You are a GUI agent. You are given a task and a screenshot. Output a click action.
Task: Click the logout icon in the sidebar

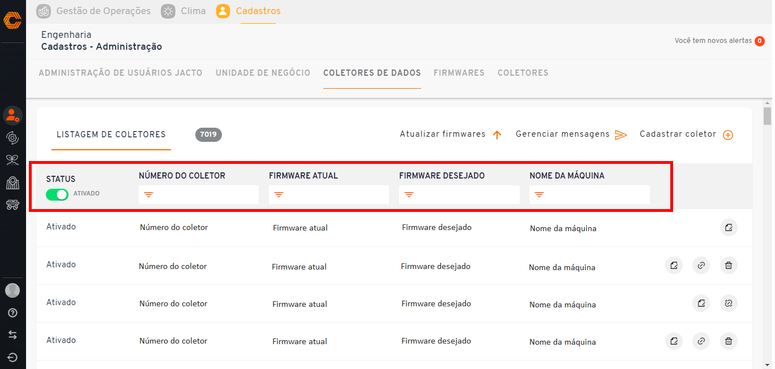point(12,357)
